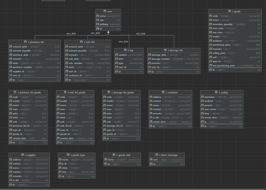Click the icon column icon in t_goods_type

(60, 172)
